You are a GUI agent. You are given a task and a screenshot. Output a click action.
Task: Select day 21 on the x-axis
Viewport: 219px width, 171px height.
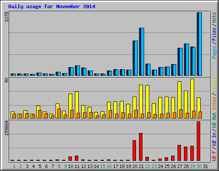(141, 166)
